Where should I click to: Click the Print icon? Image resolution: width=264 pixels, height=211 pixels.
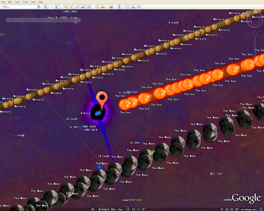click(x=133, y=7)
